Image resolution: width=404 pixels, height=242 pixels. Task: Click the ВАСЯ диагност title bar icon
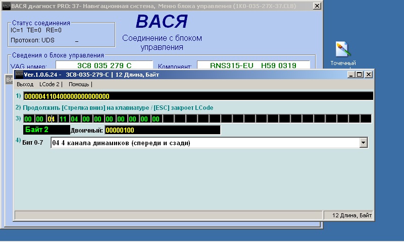click(6, 6)
